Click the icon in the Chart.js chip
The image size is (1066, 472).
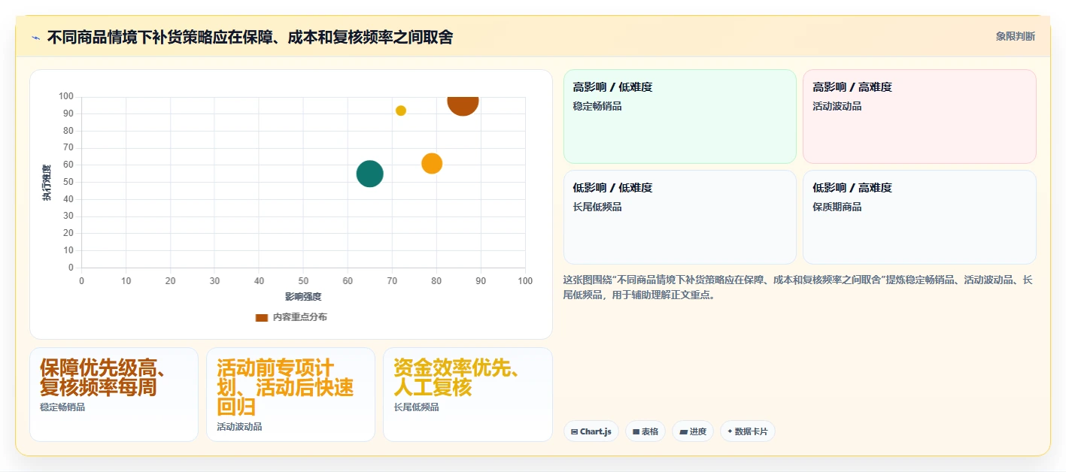574,432
